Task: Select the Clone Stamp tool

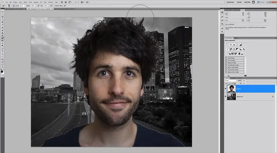Action: 2,34
